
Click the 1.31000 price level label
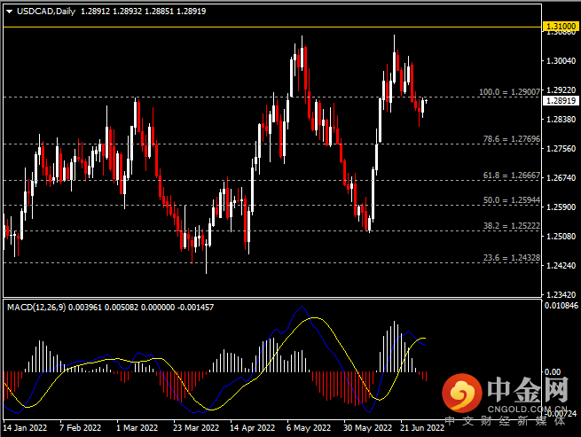click(559, 27)
